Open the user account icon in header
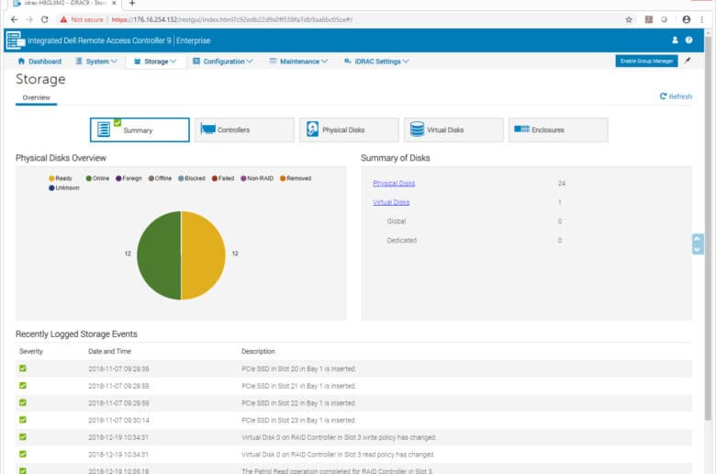 click(675, 40)
